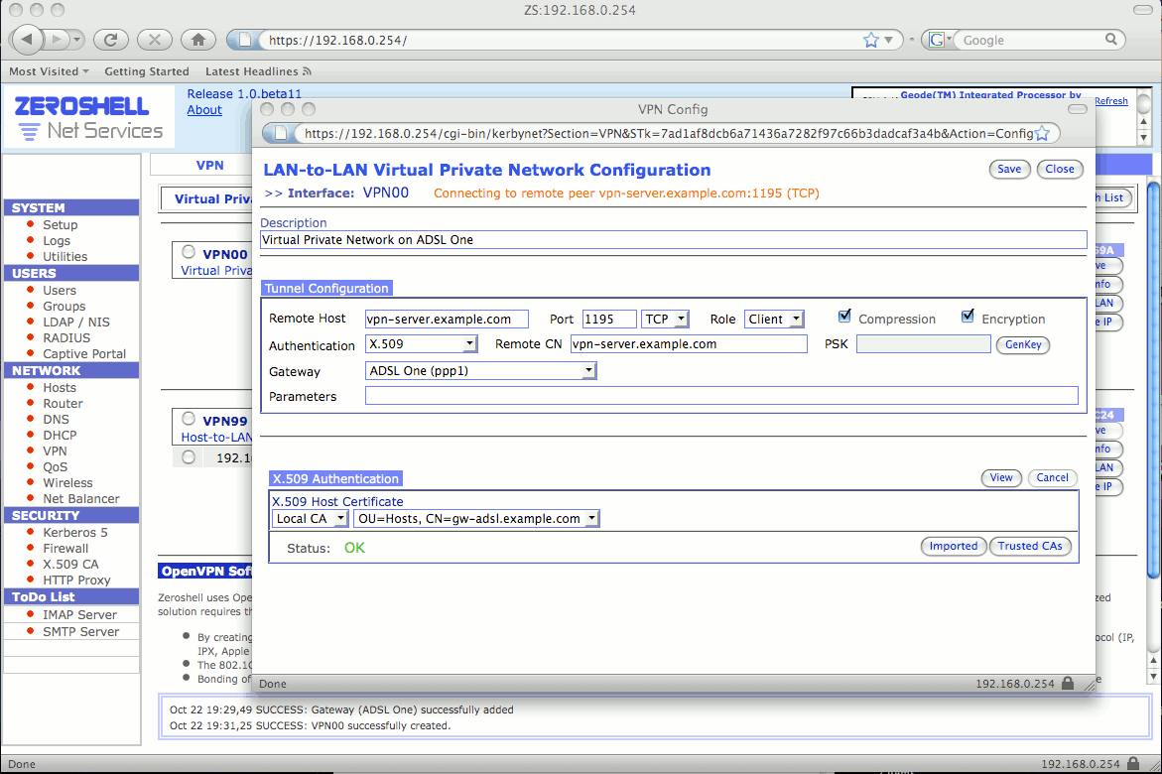Toggle the Compression checkbox
1162x774 pixels.
pyautogui.click(x=844, y=317)
